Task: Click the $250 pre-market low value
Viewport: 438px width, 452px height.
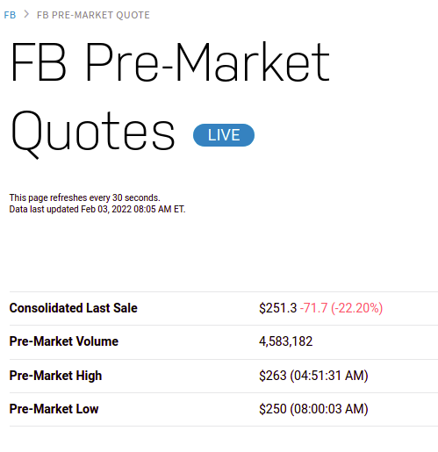Action: (x=272, y=409)
